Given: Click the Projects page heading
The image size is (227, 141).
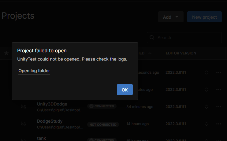Looking at the screenshot, I should (x=18, y=16).
